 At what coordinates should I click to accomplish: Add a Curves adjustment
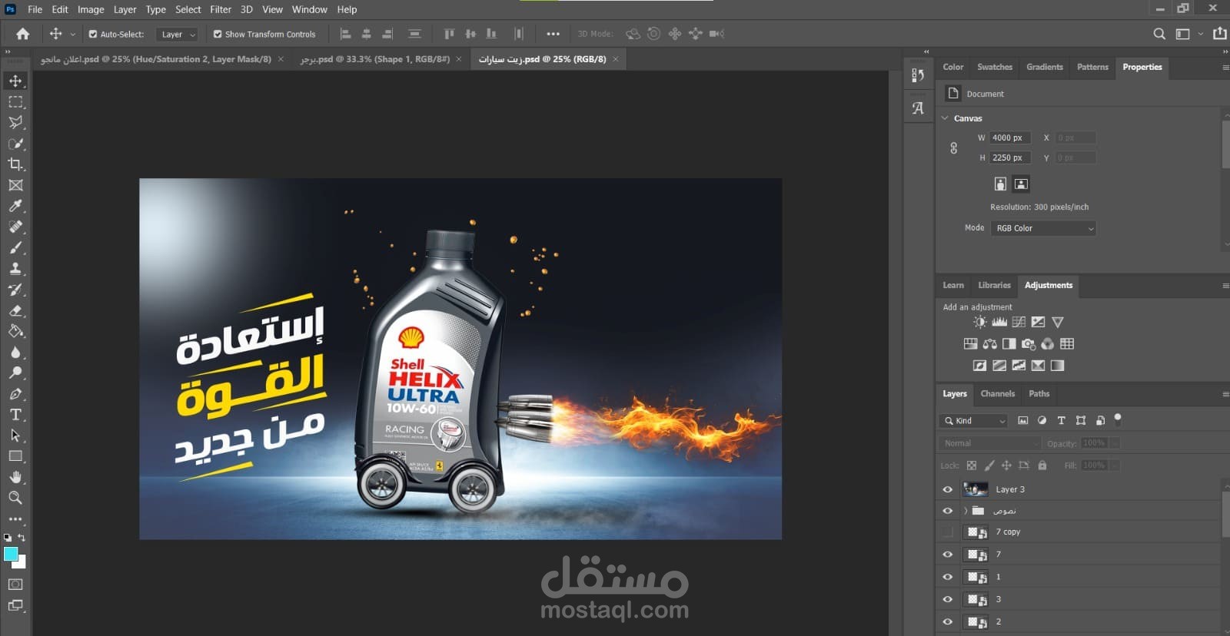1019,322
